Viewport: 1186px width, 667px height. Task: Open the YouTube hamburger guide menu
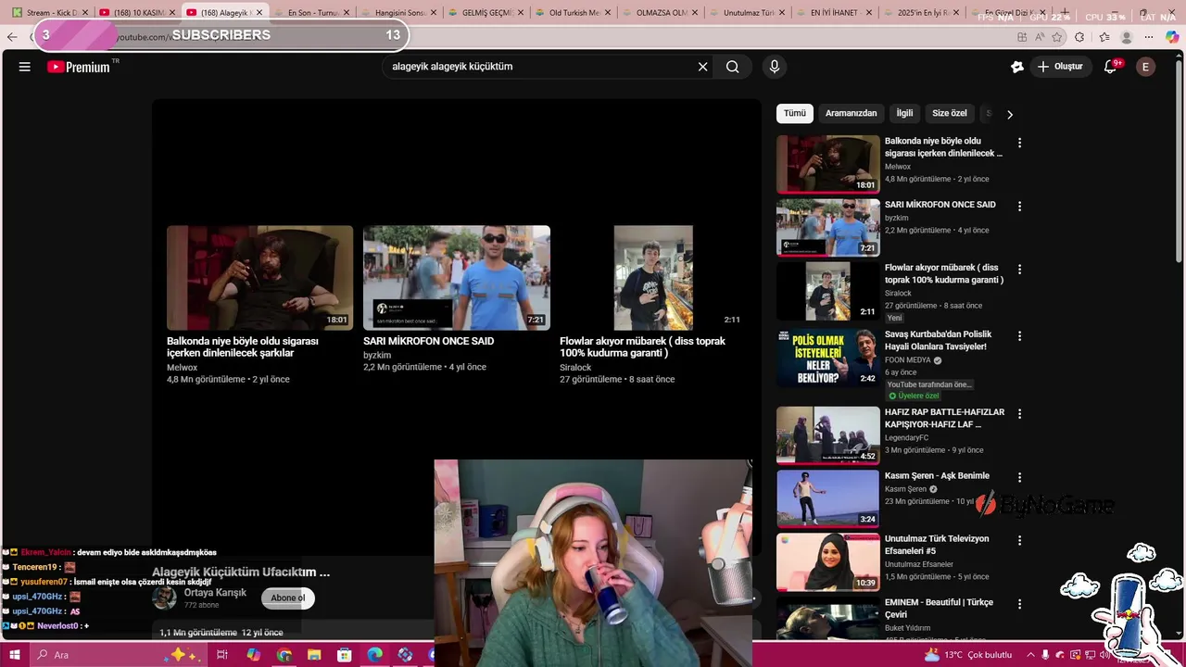pos(25,67)
